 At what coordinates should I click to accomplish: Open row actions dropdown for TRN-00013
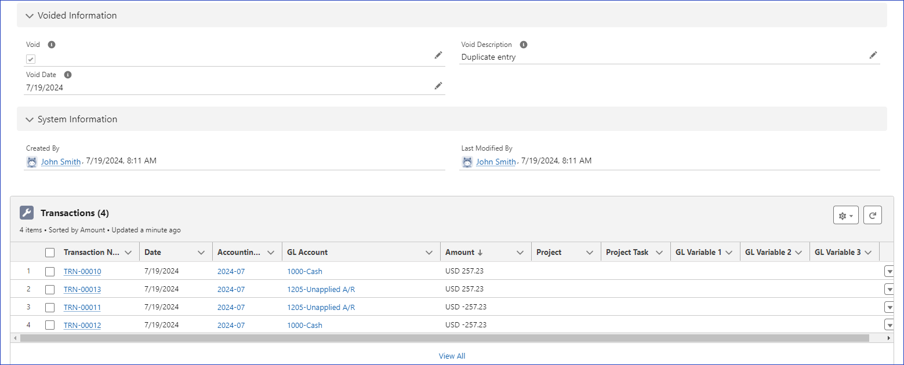889,289
